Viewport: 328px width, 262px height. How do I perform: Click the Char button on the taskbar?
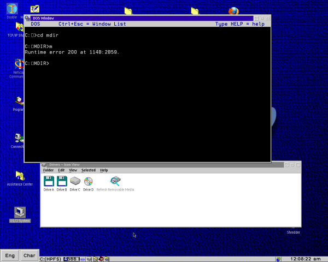[x=30, y=255]
